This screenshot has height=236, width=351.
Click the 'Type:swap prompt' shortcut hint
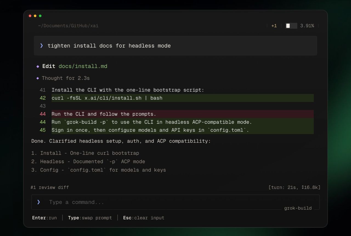(90, 218)
